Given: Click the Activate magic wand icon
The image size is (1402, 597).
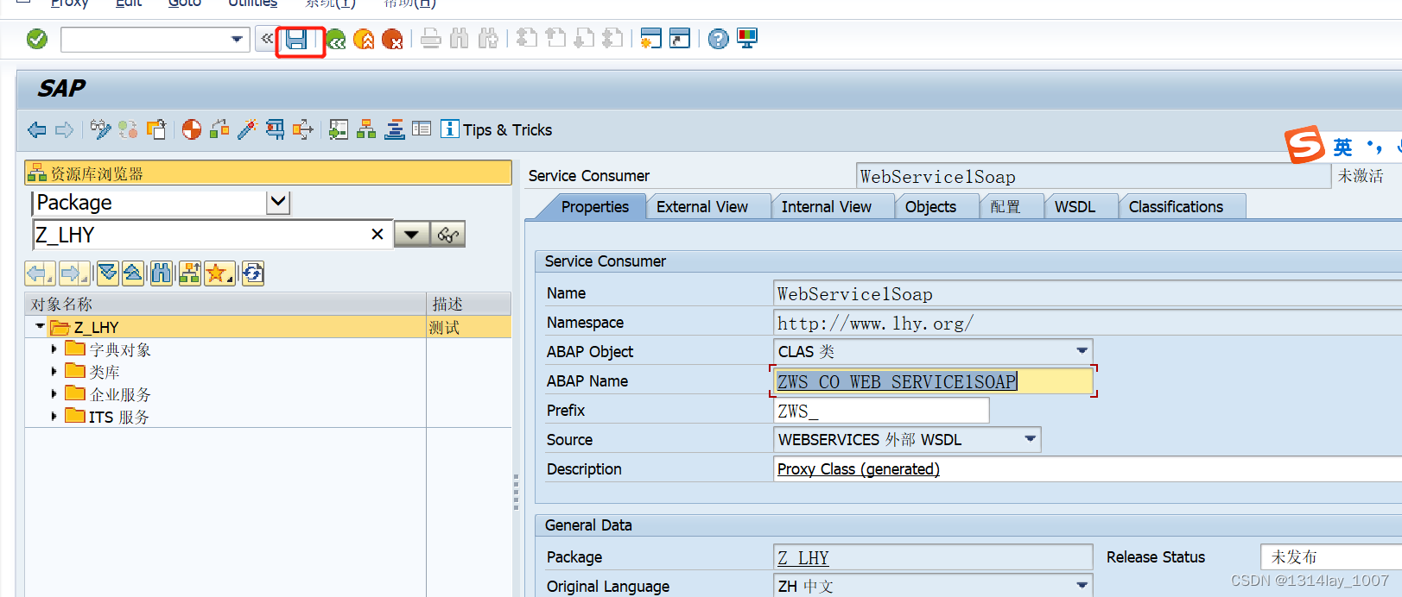Looking at the screenshot, I should tap(247, 130).
